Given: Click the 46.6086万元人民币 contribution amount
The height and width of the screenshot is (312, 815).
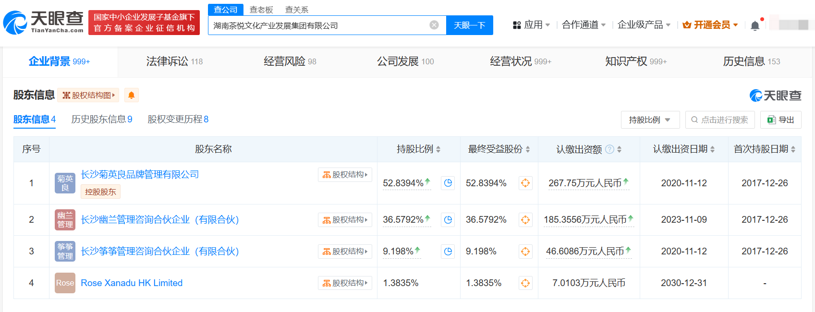Looking at the screenshot, I should 585,252.
